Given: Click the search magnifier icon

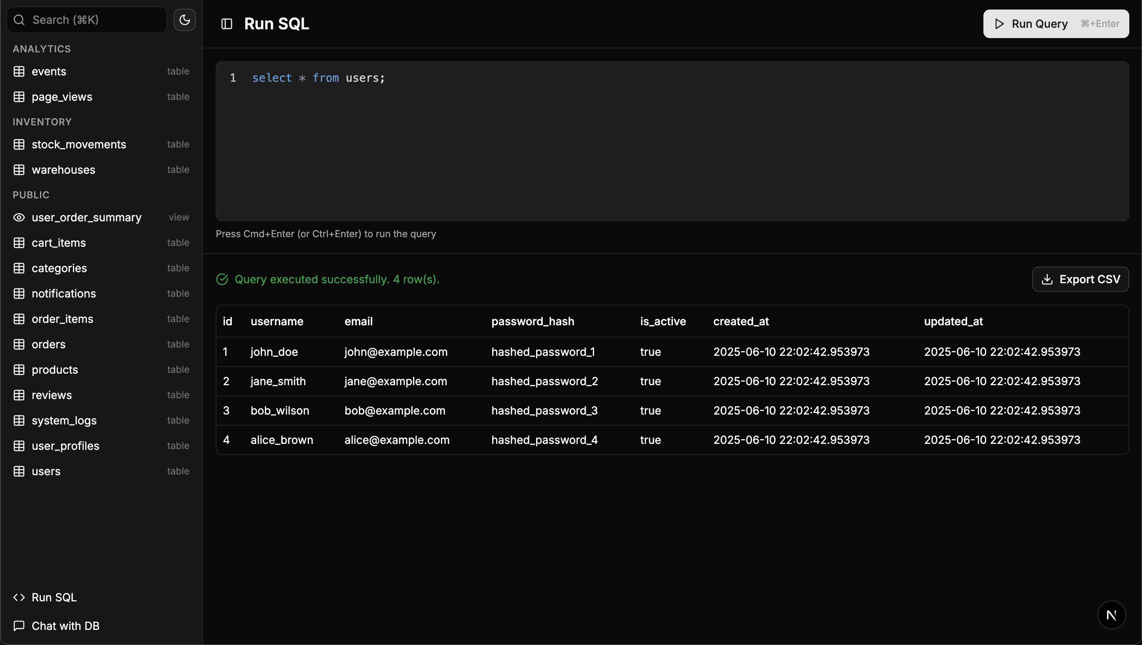Looking at the screenshot, I should pos(19,20).
